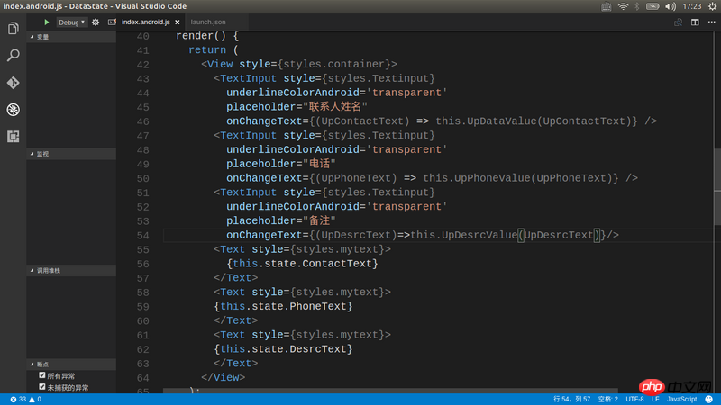This screenshot has height=405, width=721.
Task: Expand the 调用堆栈 section header
Action: tap(47, 270)
